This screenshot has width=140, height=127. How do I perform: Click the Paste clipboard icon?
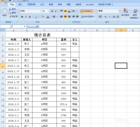coord(4,11)
